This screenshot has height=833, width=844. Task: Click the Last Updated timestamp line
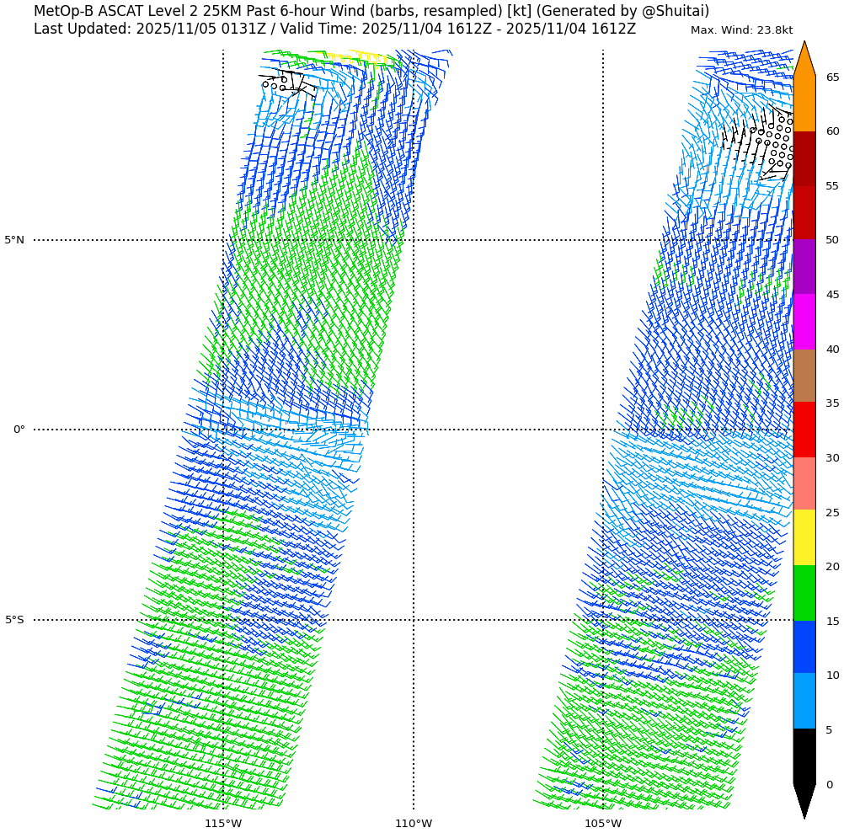point(334,29)
